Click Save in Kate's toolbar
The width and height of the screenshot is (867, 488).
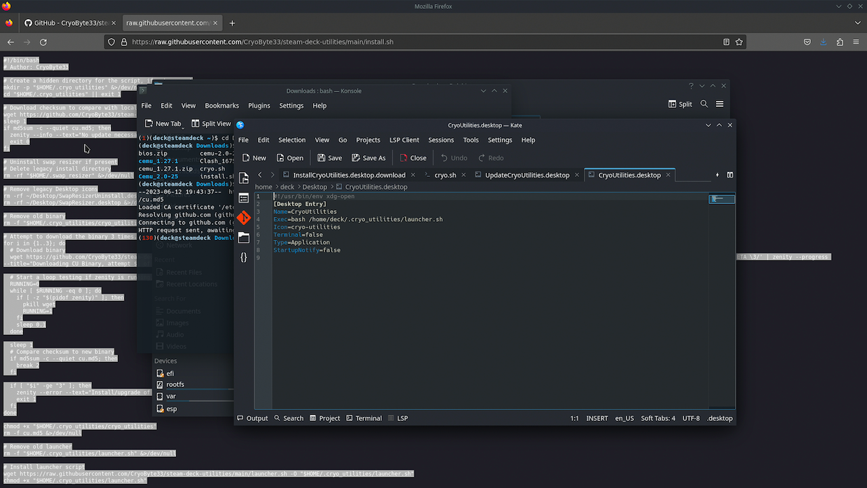(x=330, y=158)
